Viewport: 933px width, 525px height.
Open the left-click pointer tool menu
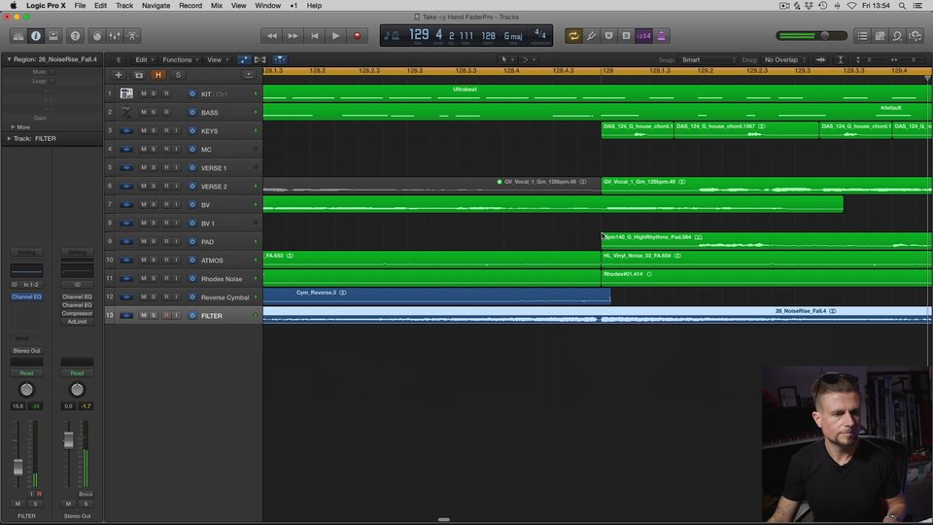507,60
